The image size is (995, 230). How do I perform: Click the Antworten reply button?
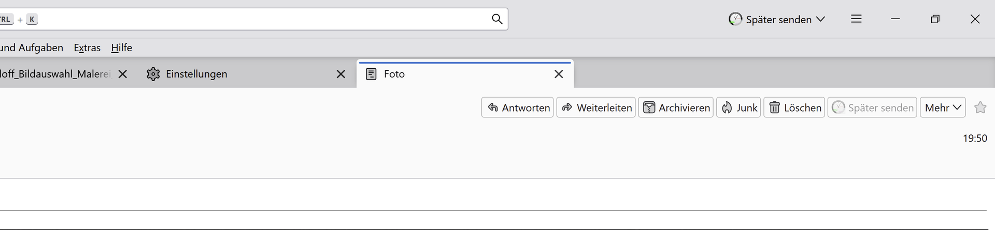tap(518, 108)
